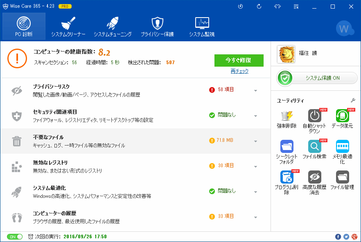Image resolution: width=361 pixels, height=242 pixels.
Task: Click the crossed-eye プライバシーリスク icon
Action: (17, 91)
